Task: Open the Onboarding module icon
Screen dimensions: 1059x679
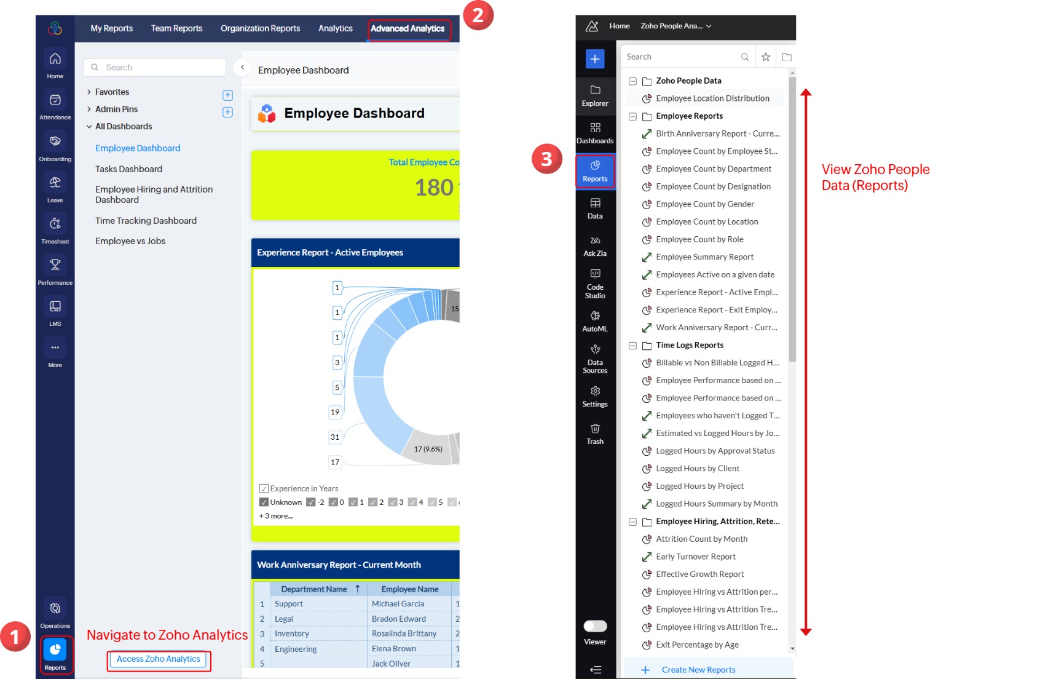Action: point(55,146)
